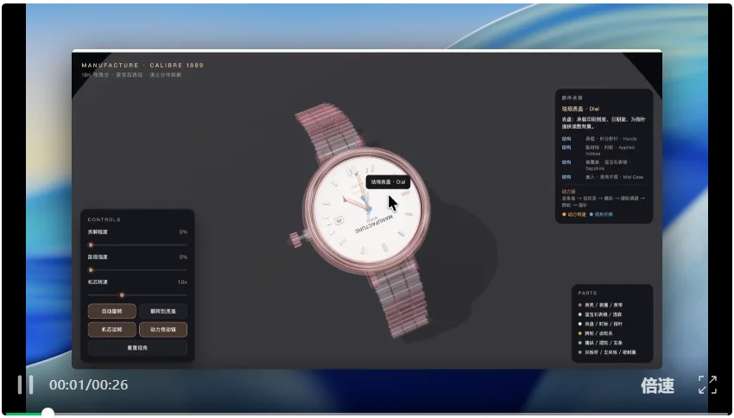Screen dimensions: 734x418
Task: Click the 机芯转速 slider handle at 1.0x
Action: pos(122,295)
